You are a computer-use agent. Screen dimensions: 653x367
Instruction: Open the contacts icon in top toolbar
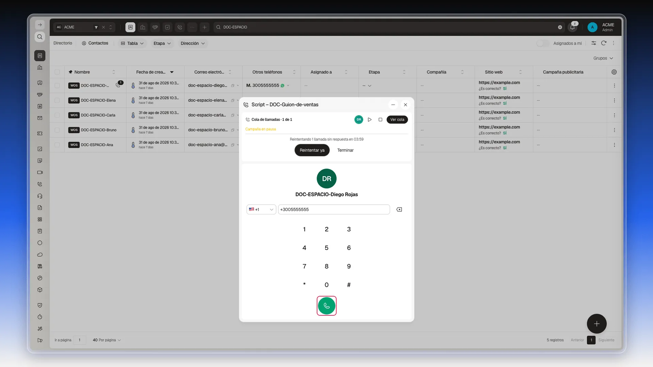130,27
